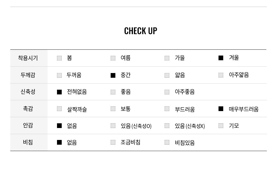
Task: Check the 아주좋음 elasticity checkbox
Action: tap(167, 92)
